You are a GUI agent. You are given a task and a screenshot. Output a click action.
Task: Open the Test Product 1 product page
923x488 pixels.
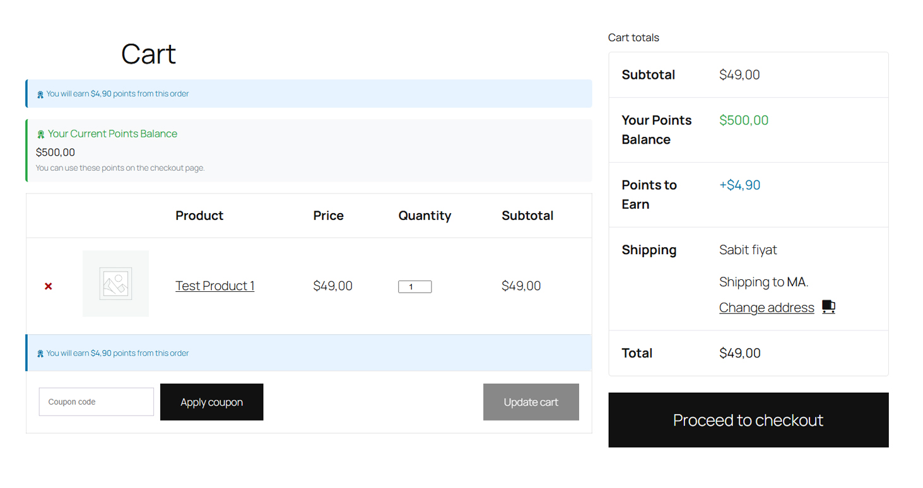[215, 286]
